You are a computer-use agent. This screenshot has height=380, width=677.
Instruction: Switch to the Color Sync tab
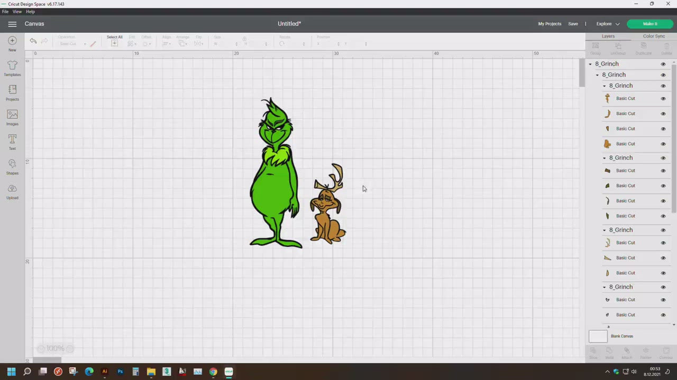[x=654, y=36]
